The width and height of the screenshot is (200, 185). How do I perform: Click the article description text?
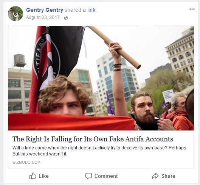coord(100,151)
